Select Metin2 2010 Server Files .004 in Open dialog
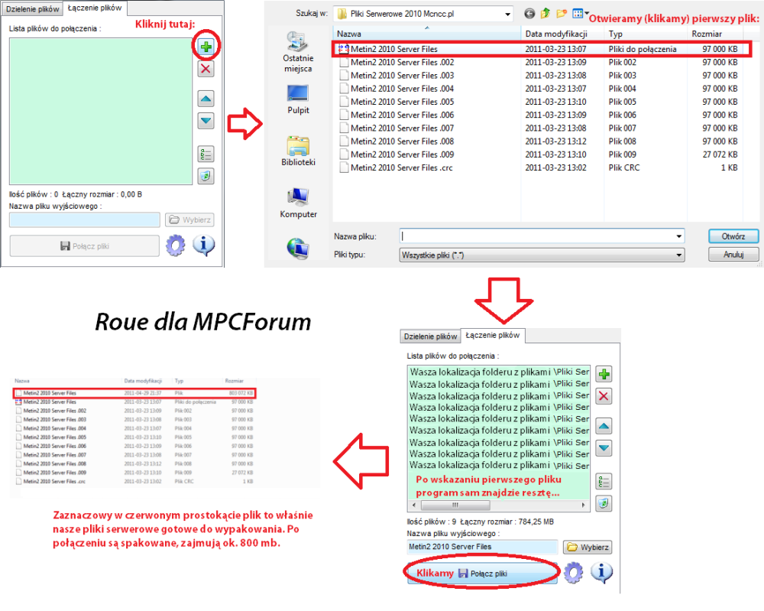 [538, 89]
